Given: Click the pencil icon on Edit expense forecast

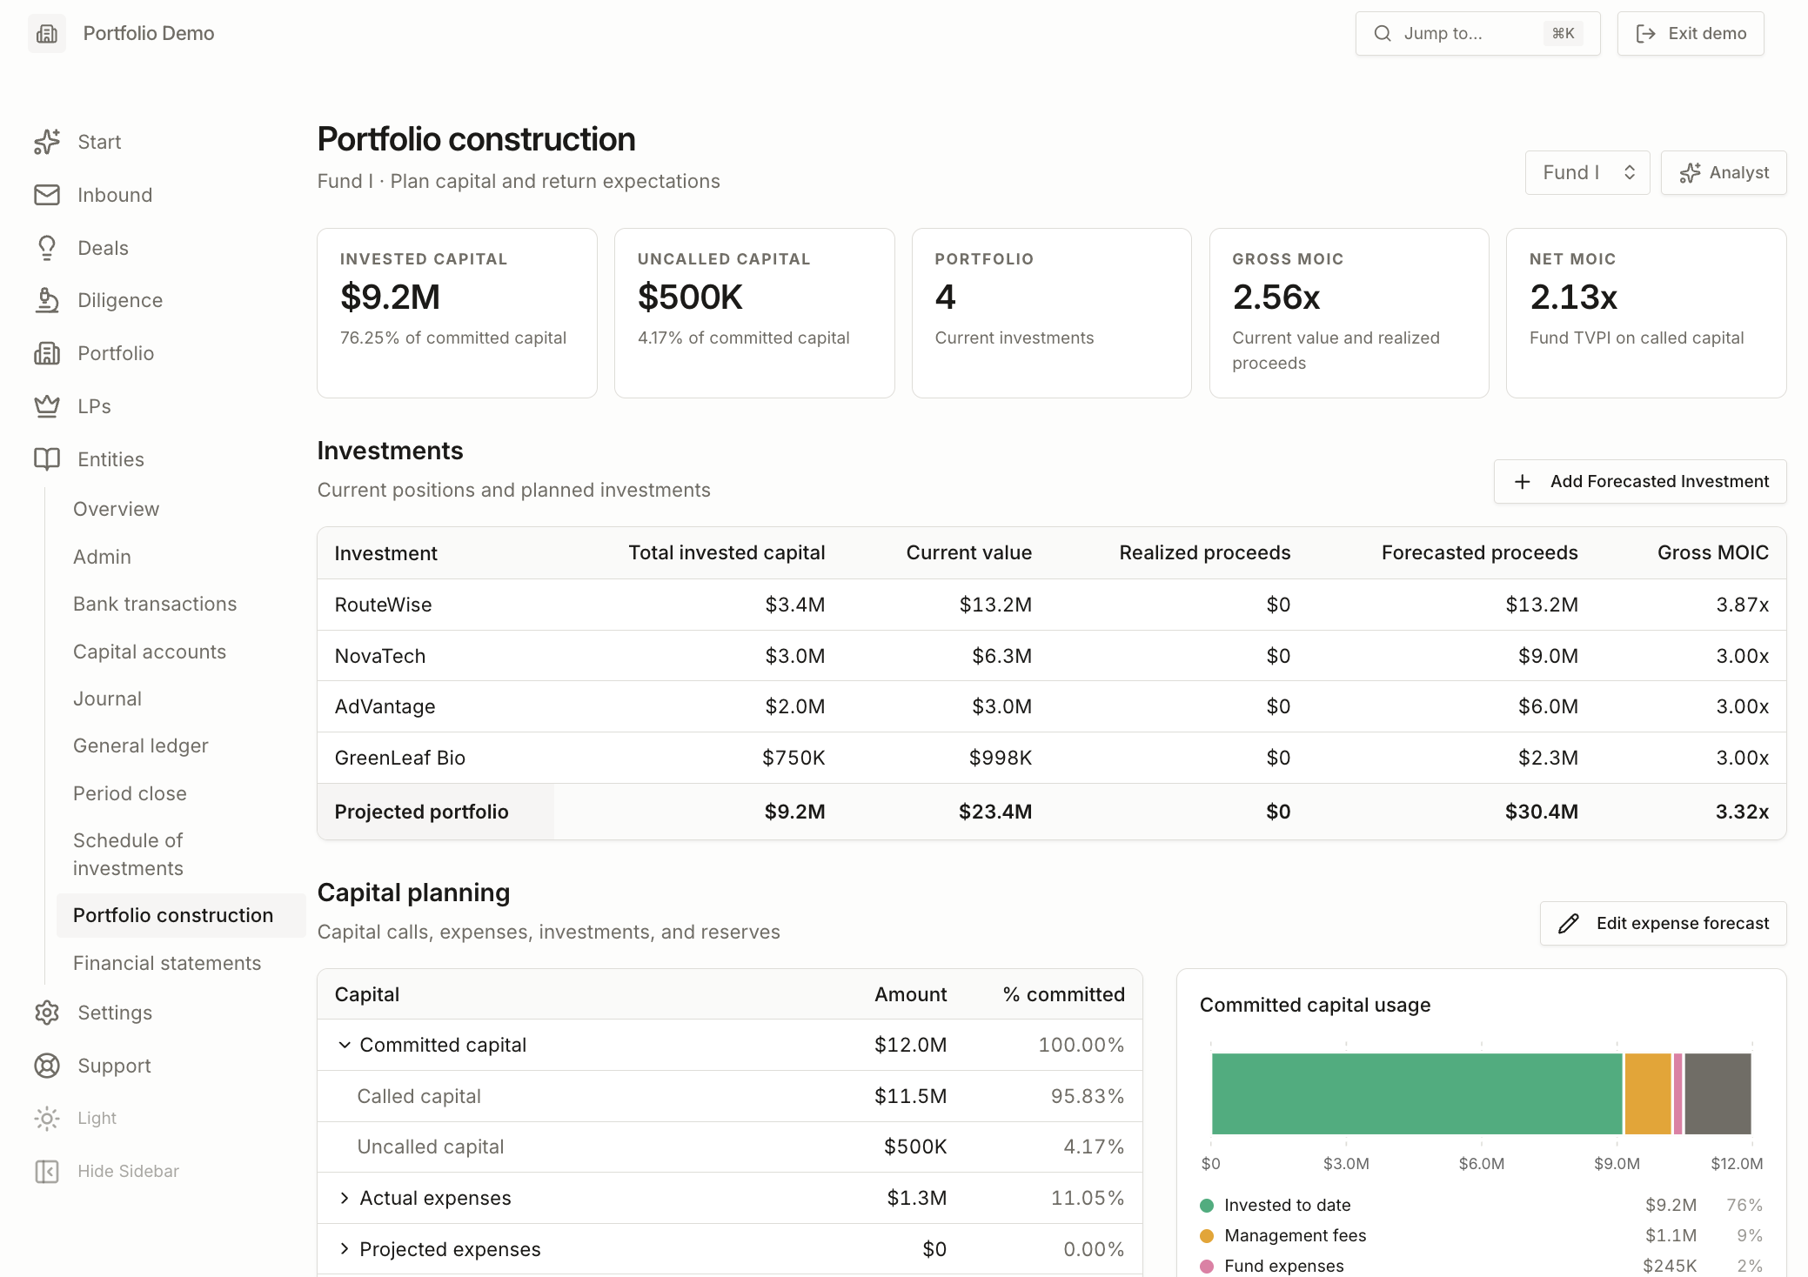Looking at the screenshot, I should click(x=1569, y=924).
